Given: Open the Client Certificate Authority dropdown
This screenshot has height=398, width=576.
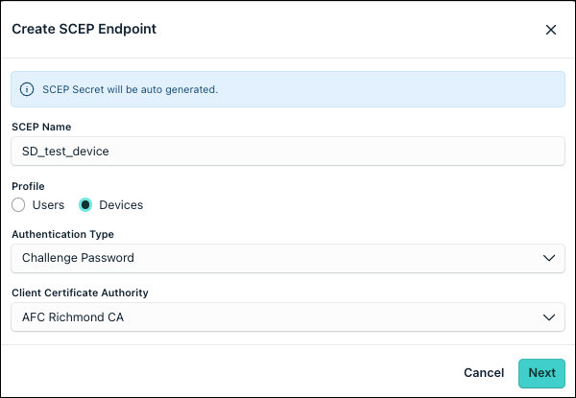Looking at the screenshot, I should pyautogui.click(x=288, y=316).
